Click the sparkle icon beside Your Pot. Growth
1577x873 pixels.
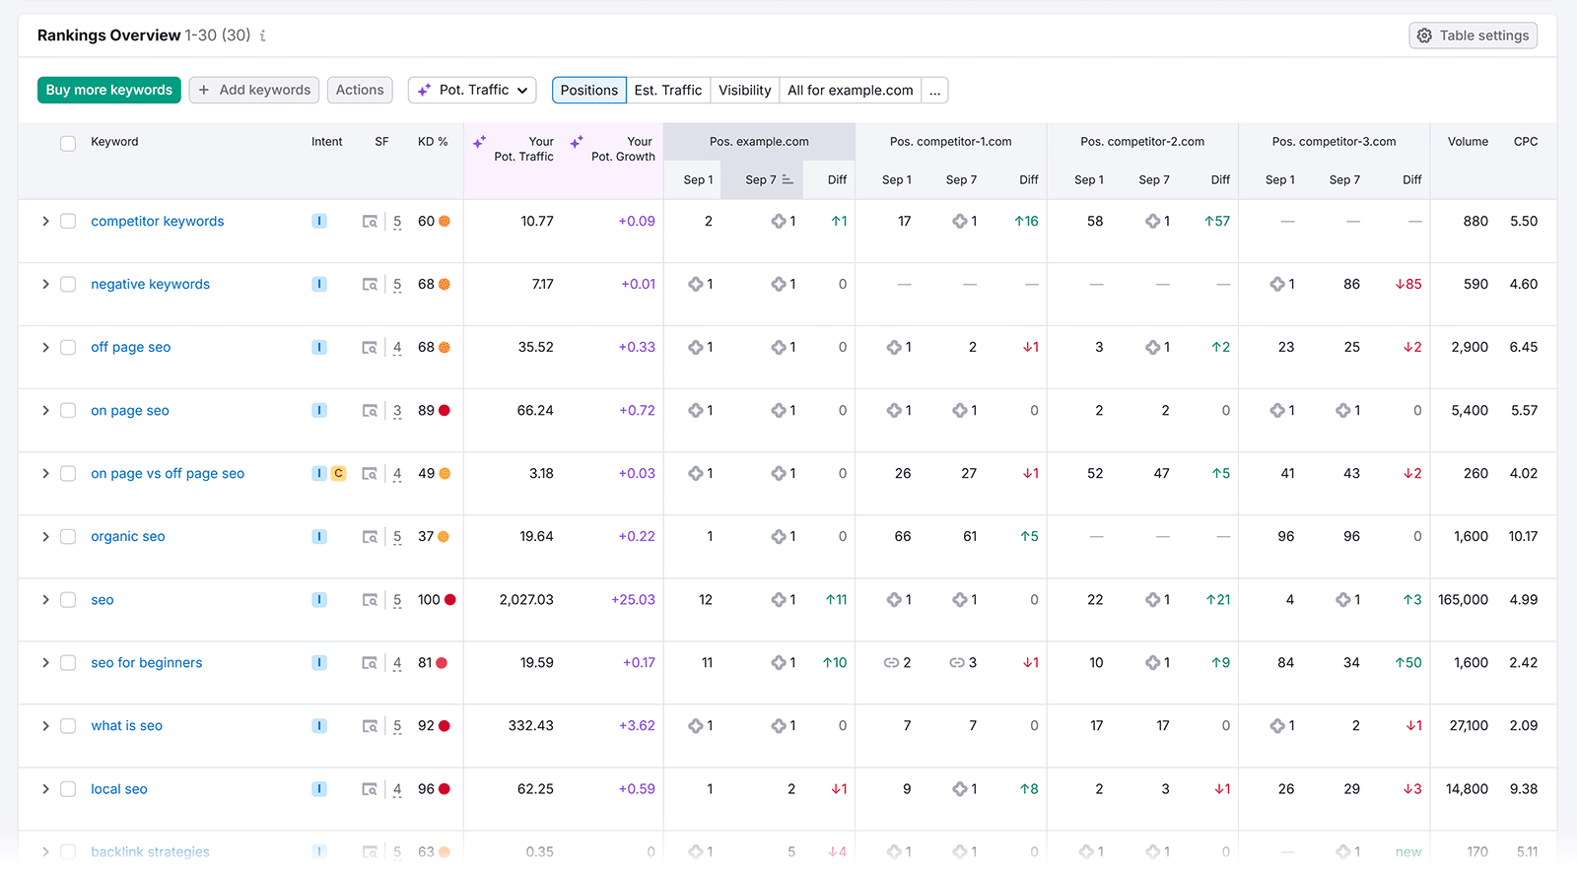tap(577, 142)
